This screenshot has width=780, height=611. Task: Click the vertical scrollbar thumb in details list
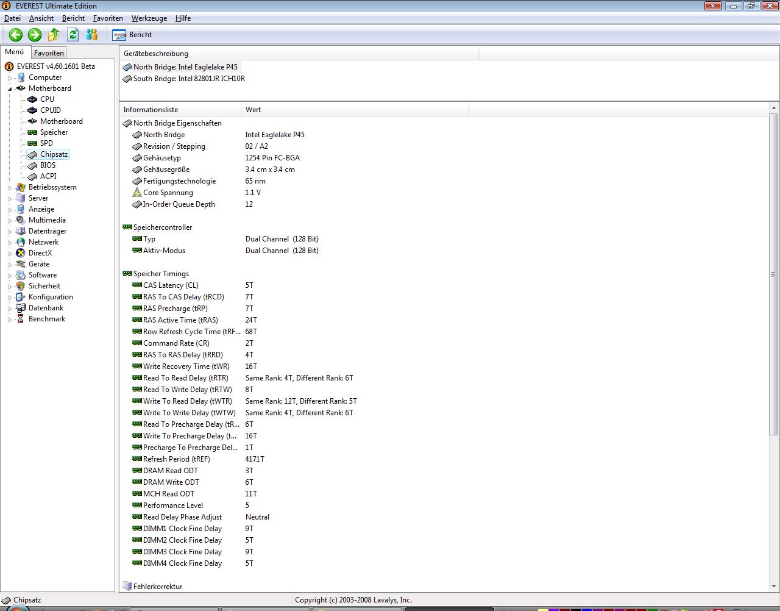[774, 273]
